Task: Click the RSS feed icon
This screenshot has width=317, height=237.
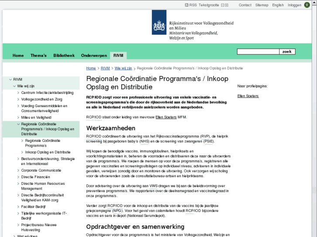Action: (187, 5)
